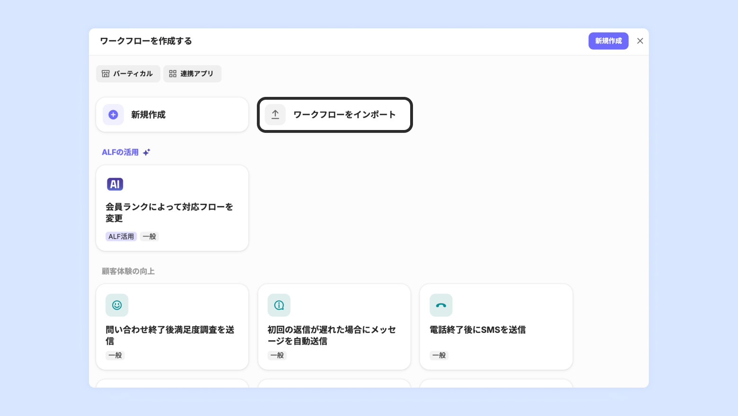The height and width of the screenshot is (416, 738).
Task: Click the ワークフローを作成する dialog title
Action: pos(146,41)
